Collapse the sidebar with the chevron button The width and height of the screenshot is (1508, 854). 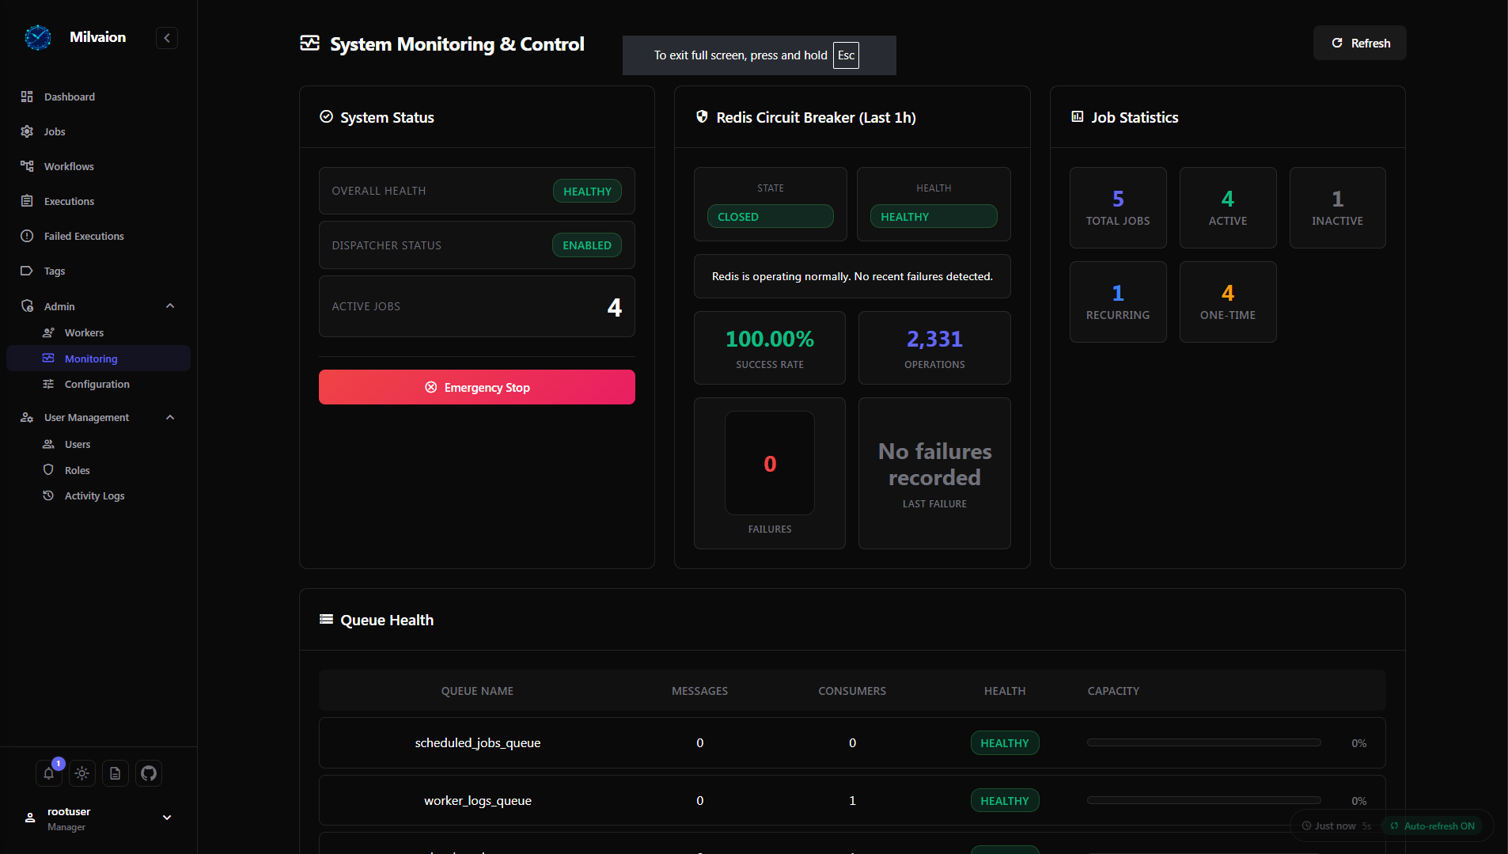click(x=167, y=38)
